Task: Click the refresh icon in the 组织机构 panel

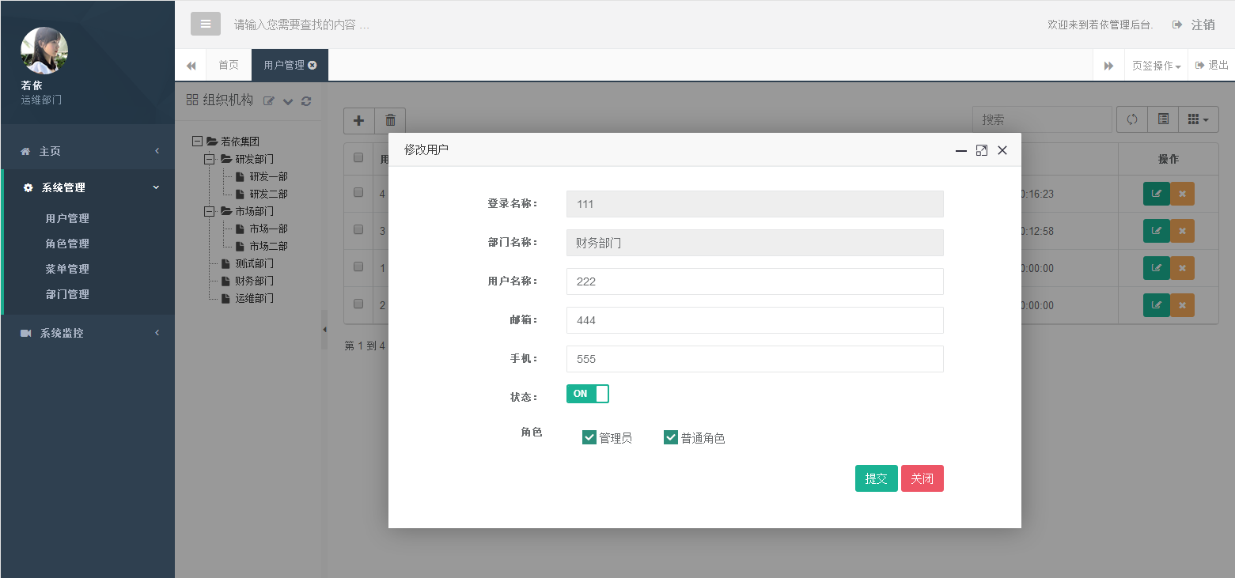Action: [x=306, y=101]
